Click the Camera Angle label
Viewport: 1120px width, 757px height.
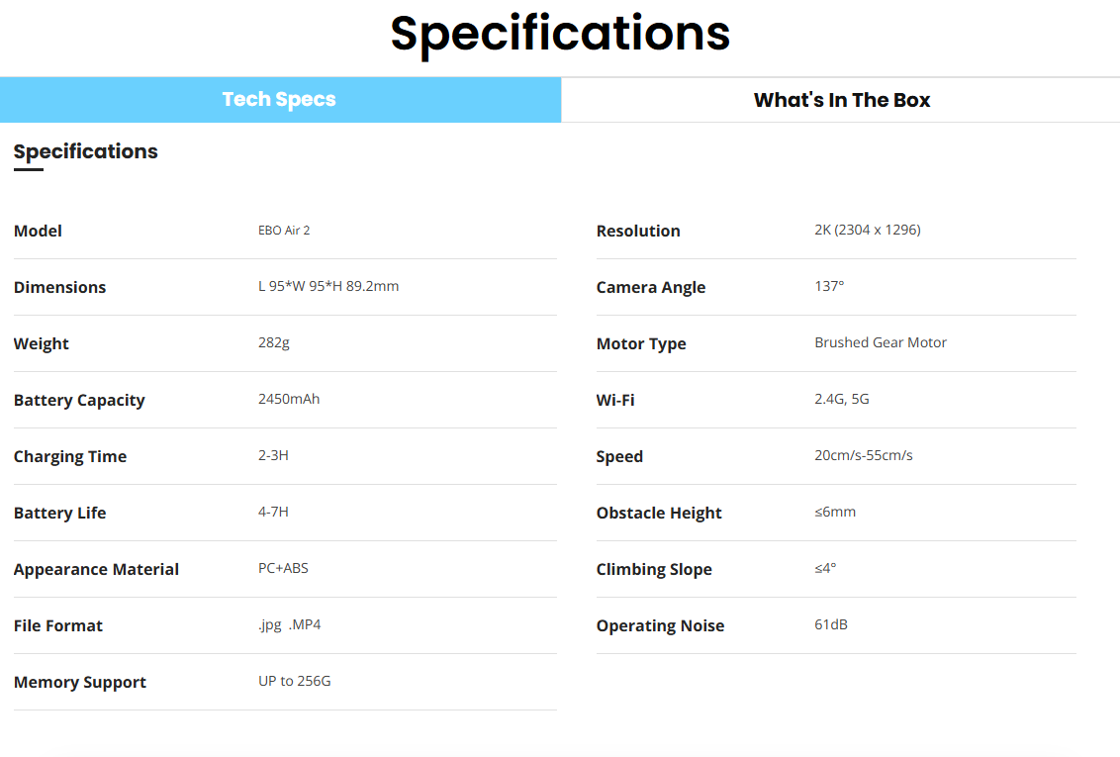coord(651,287)
